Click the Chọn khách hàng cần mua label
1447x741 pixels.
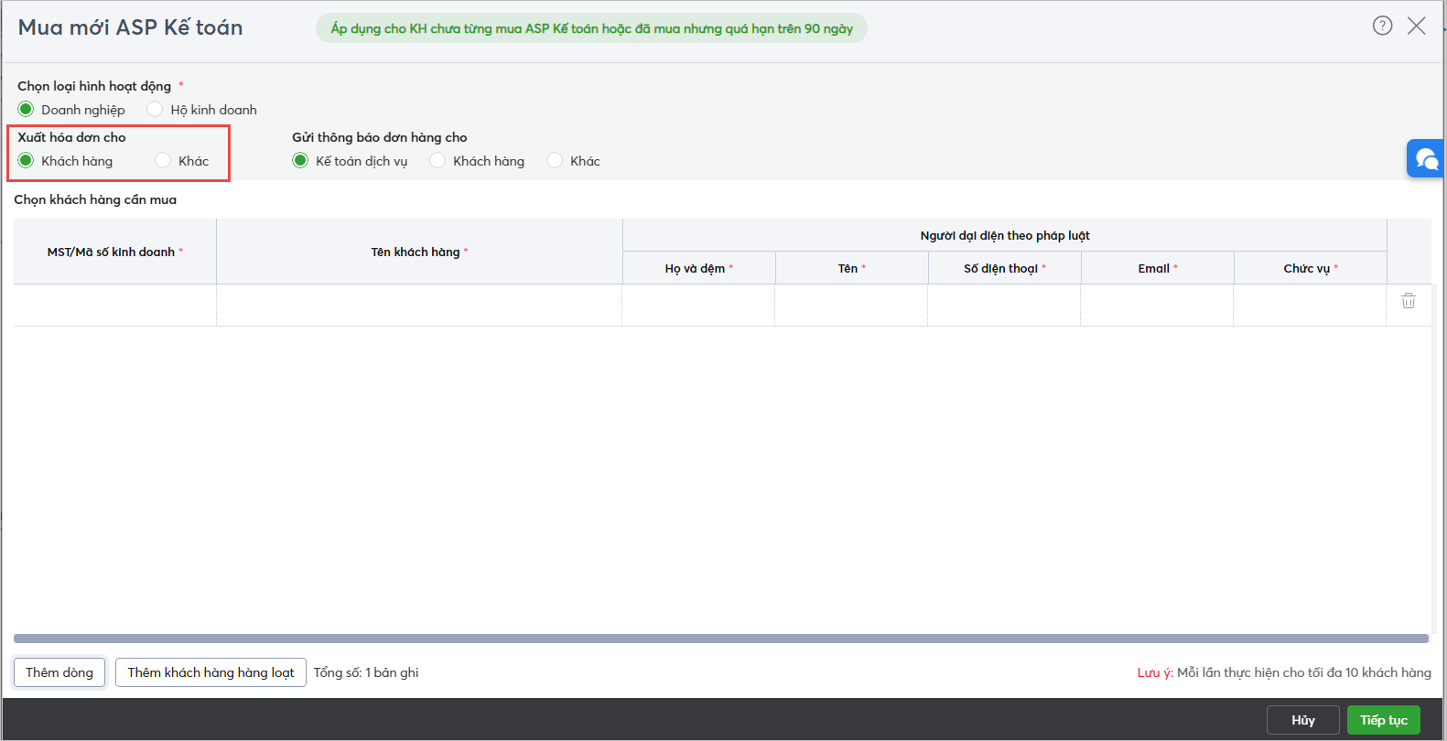pyautogui.click(x=95, y=199)
